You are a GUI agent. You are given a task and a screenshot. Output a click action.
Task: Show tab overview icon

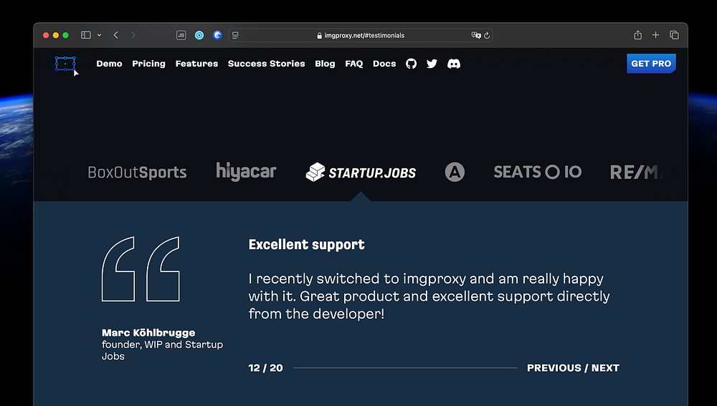[674, 35]
